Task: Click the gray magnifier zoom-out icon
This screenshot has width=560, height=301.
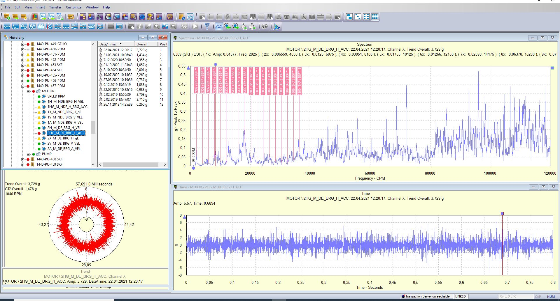Action: pos(174,26)
